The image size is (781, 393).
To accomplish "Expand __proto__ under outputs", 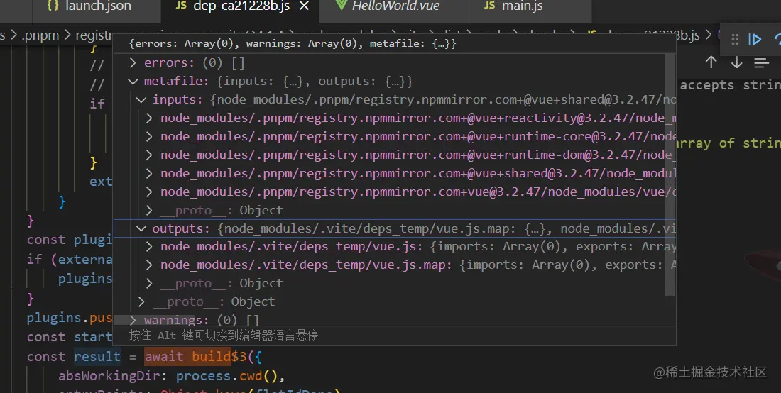I will coord(149,283).
